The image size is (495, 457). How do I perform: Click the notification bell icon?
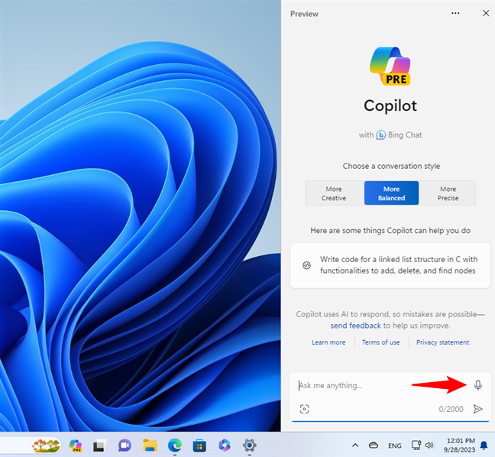pyautogui.click(x=484, y=446)
